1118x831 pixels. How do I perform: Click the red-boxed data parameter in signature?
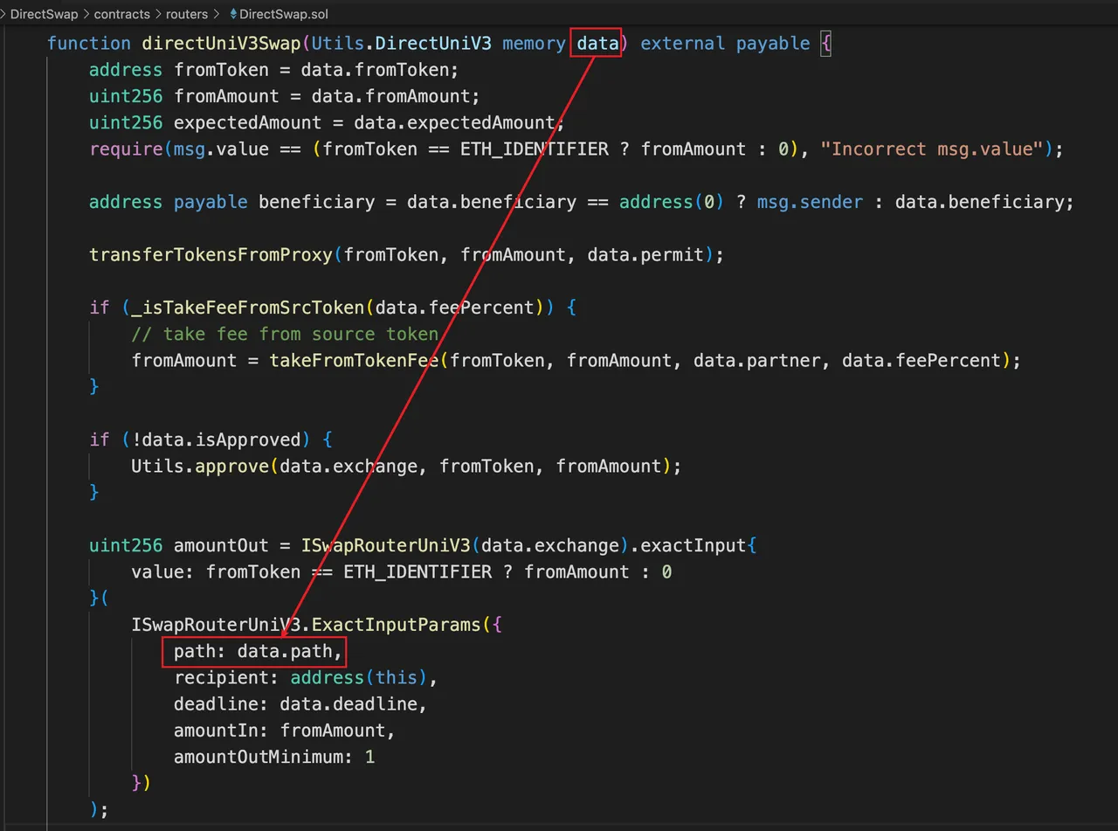point(597,43)
